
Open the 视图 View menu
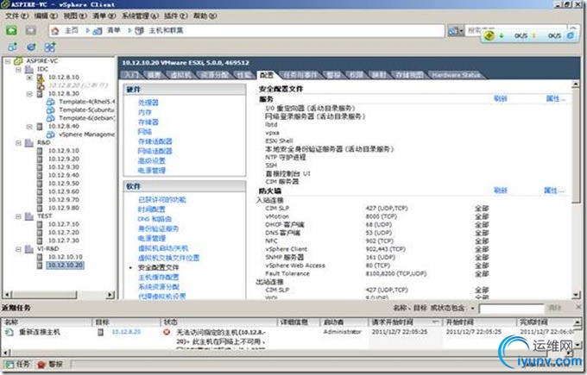75,16
